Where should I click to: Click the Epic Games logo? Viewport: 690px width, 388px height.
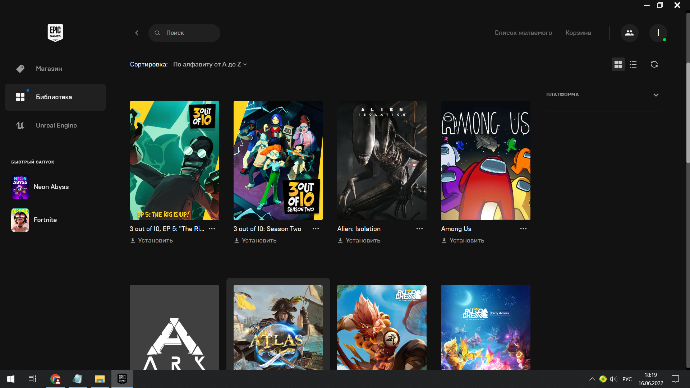[55, 33]
